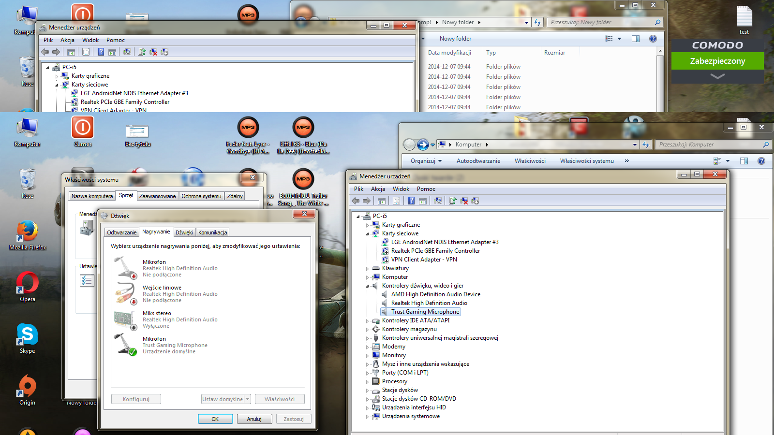Image resolution: width=774 pixels, height=435 pixels.
Task: Collapse Karty sieciowe in lower Menedżer urządzeń
Action: (x=367, y=234)
